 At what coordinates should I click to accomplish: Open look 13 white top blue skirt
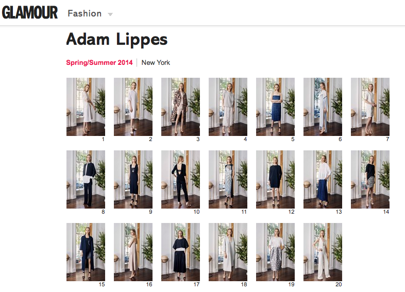[x=323, y=179]
